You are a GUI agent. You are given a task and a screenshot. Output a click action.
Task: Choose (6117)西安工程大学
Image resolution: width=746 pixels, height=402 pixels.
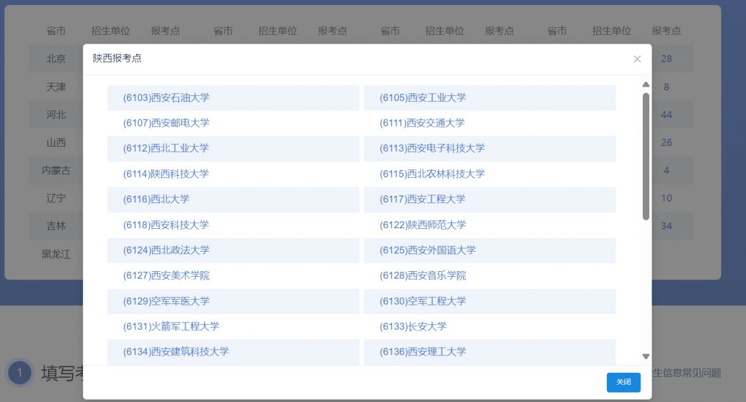[422, 199]
